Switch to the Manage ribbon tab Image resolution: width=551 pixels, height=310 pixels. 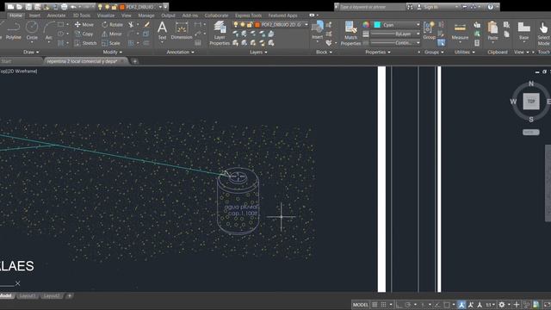click(146, 15)
